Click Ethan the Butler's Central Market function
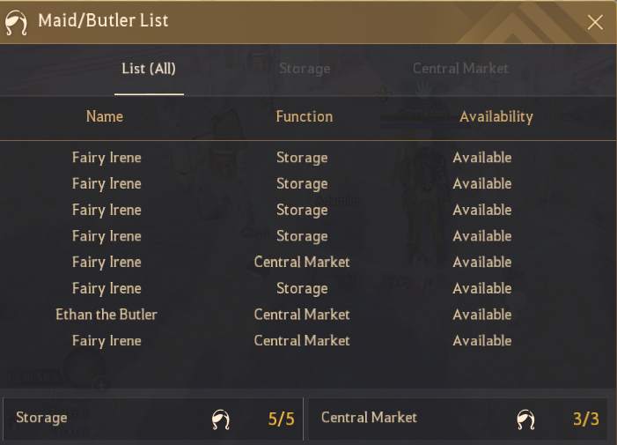 point(302,315)
